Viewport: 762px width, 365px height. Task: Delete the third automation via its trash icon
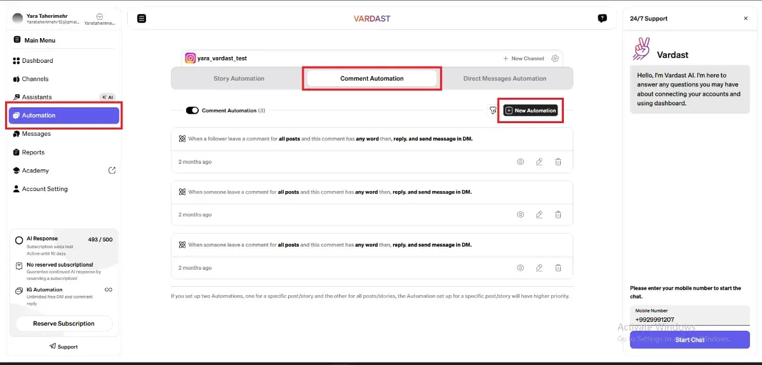point(558,268)
